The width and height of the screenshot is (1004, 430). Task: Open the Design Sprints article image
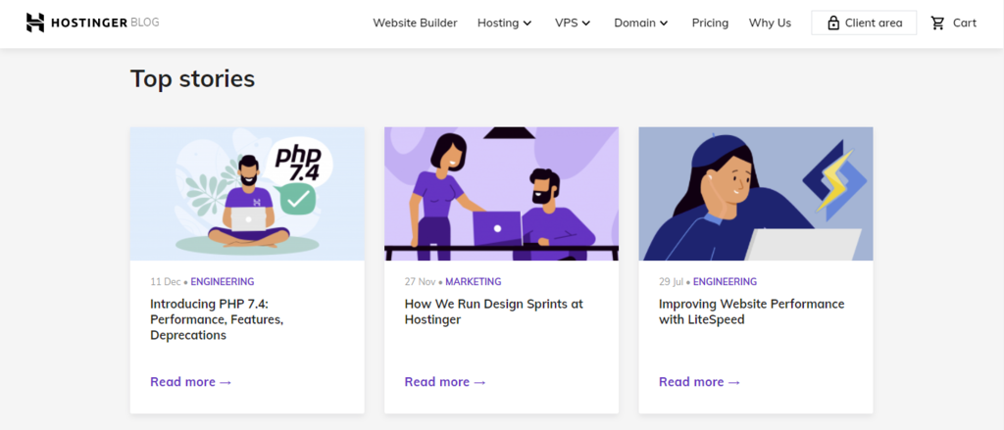point(501,193)
